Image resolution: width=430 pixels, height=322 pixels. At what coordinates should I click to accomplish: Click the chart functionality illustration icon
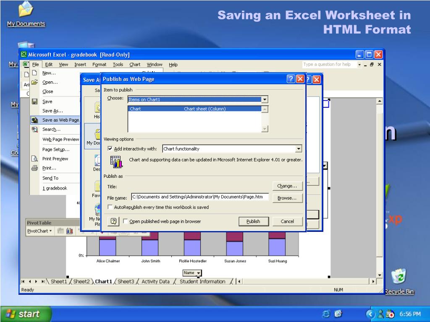pos(116,161)
